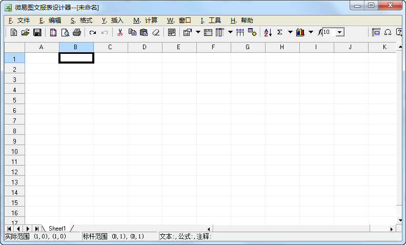Insert a chart with the bar chart icon

[x=300, y=32]
